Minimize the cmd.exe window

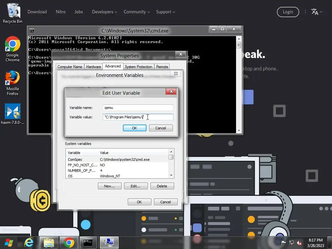(x=214, y=29)
